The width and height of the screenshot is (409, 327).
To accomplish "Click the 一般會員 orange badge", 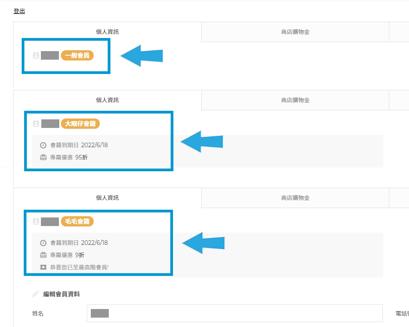I will coord(77,56).
